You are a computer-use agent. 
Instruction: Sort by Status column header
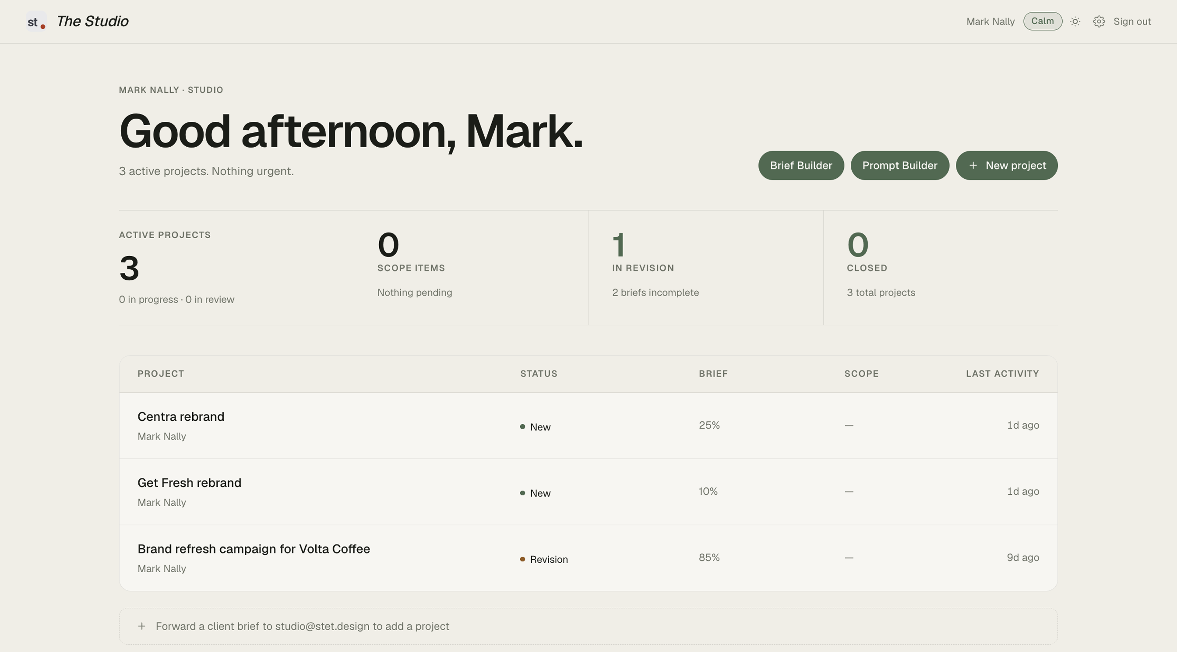pos(539,374)
